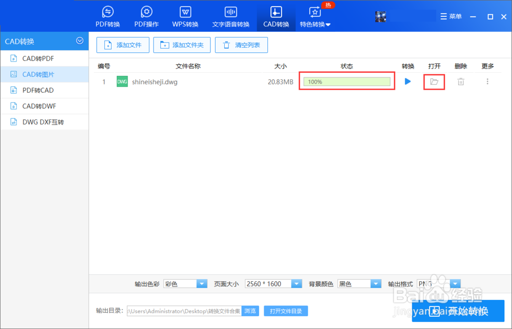Switch to WPS转换 module
The image size is (512, 329).
pos(185,16)
